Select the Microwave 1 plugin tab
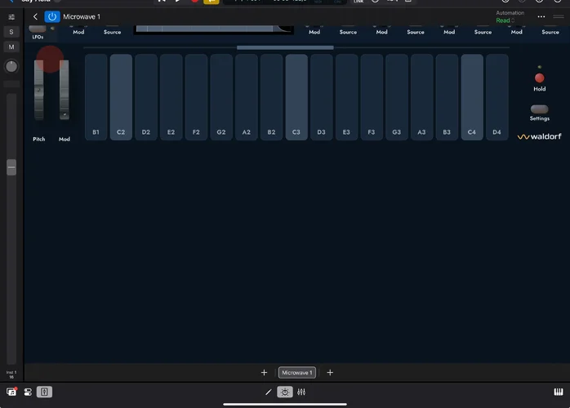Screen dimensions: 570x408 [296, 373]
